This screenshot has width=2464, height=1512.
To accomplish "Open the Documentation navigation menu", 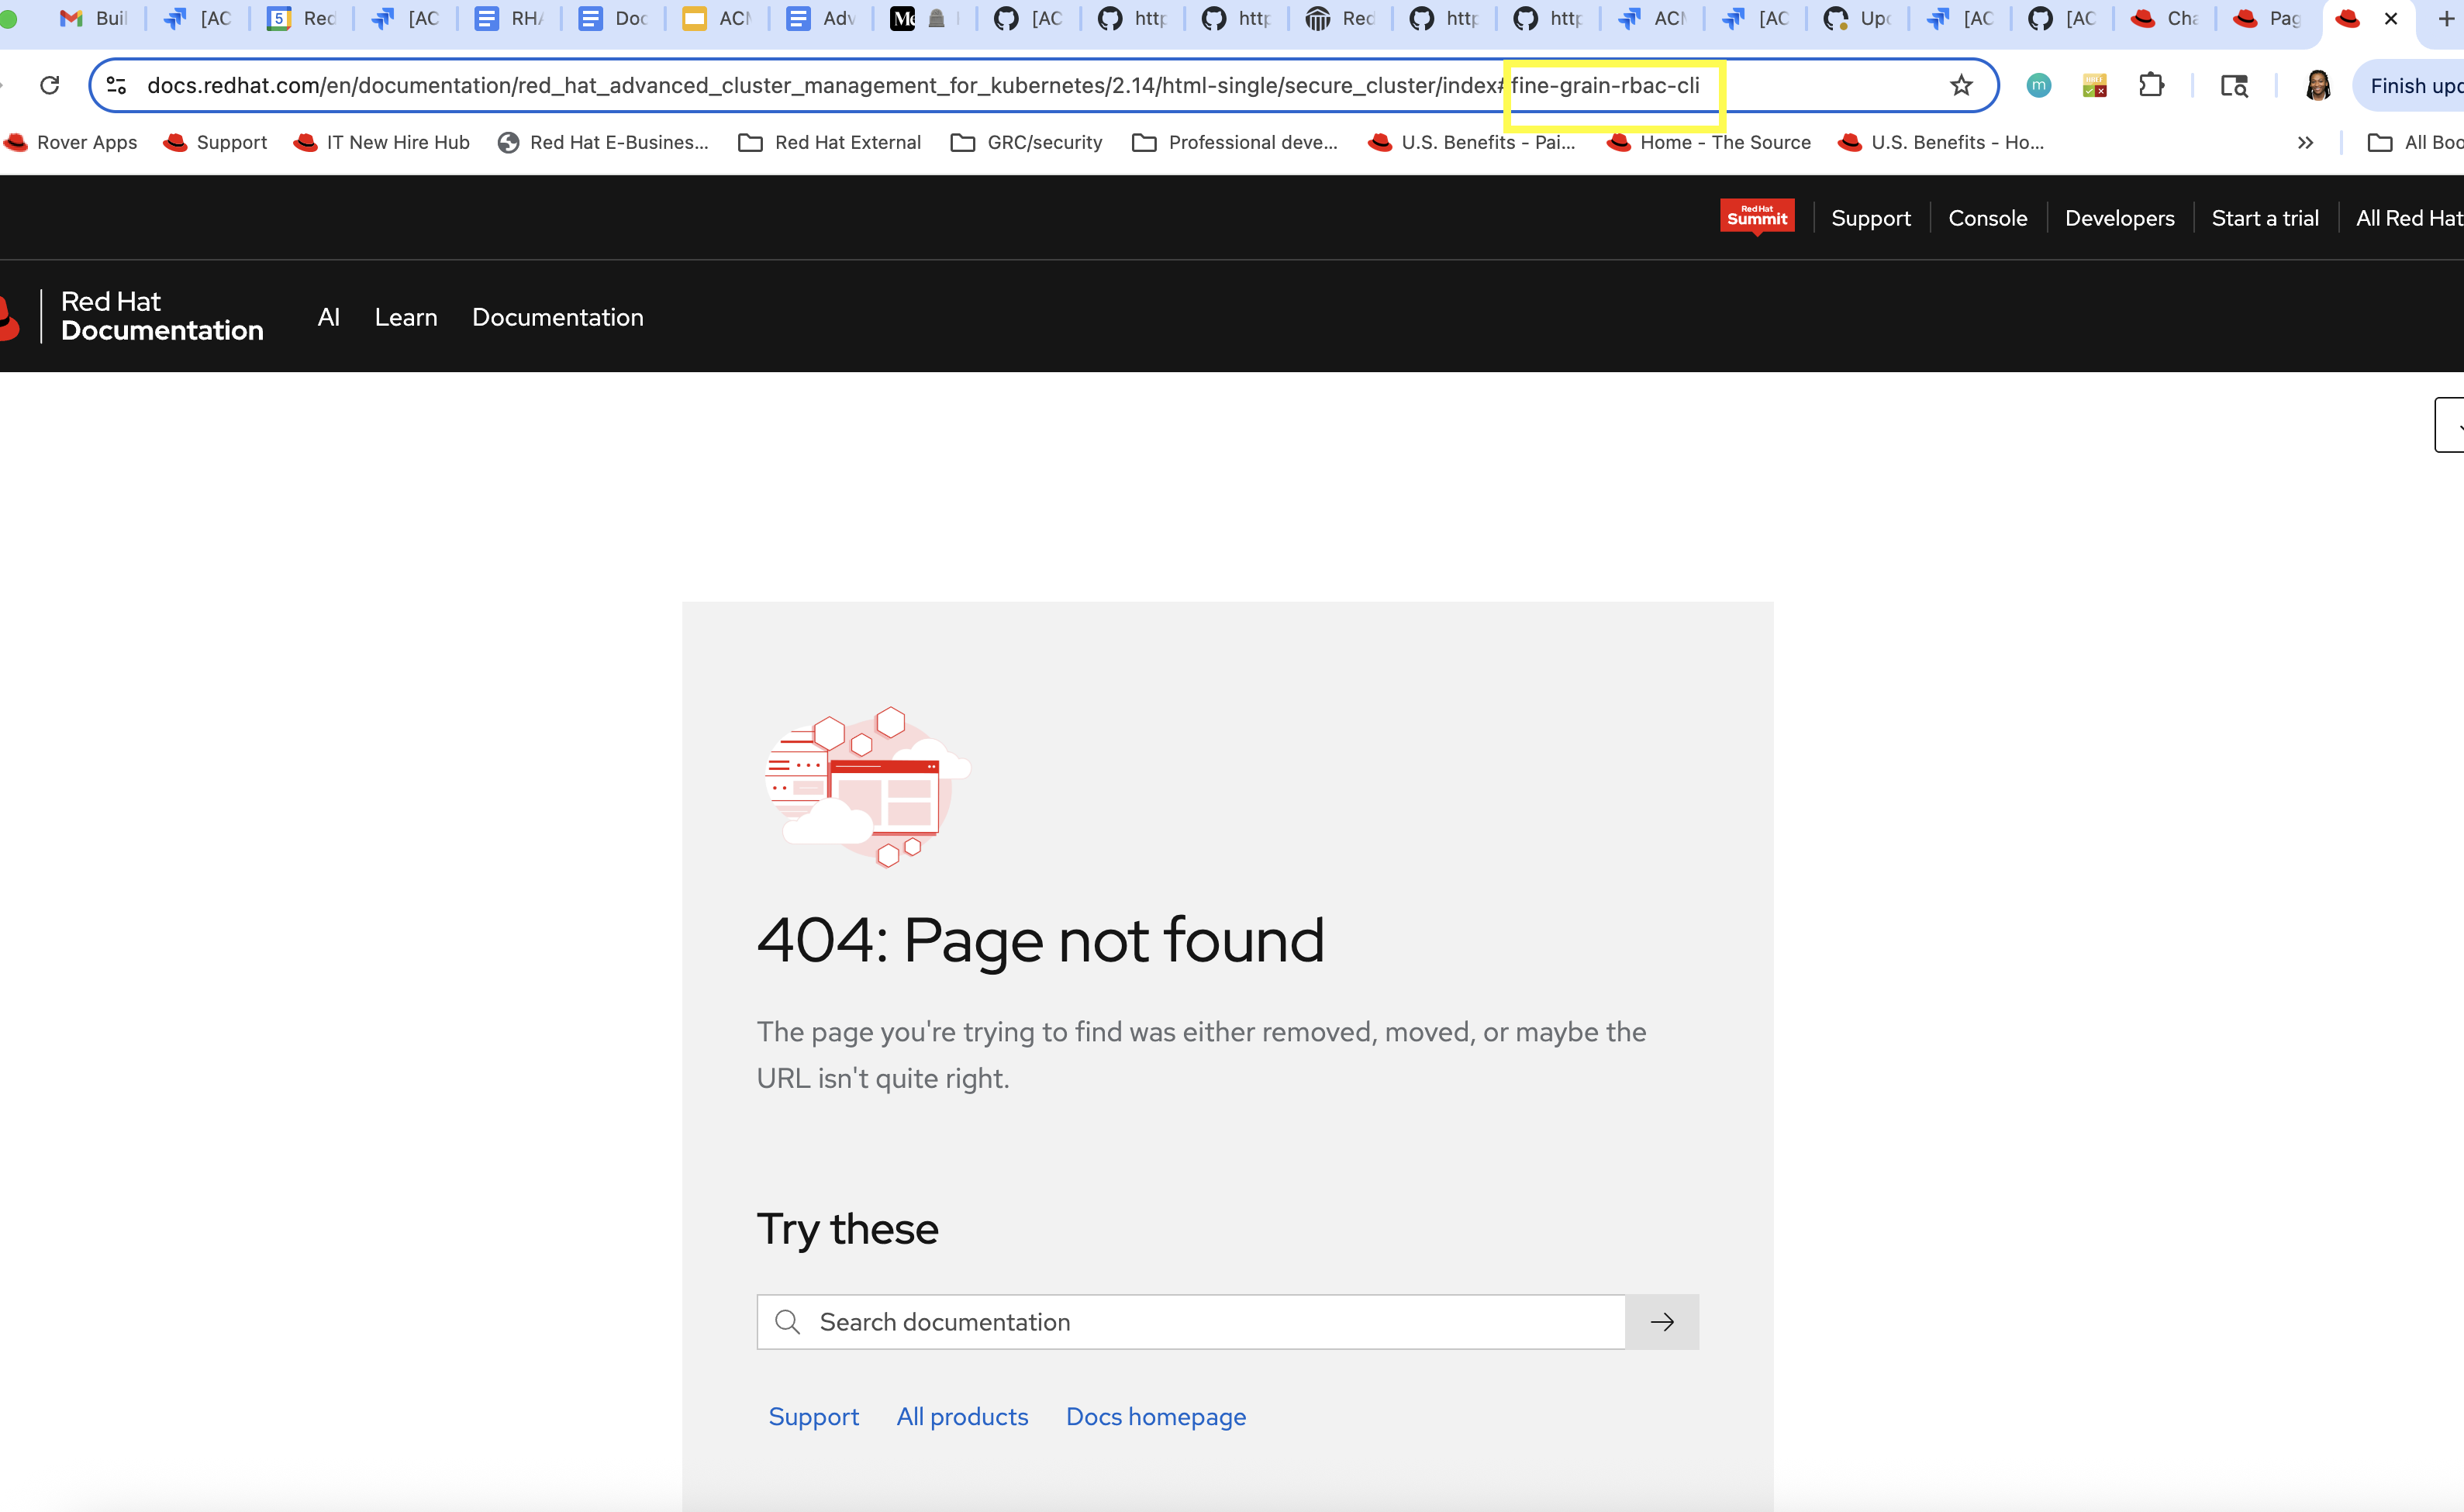I will (x=557, y=317).
